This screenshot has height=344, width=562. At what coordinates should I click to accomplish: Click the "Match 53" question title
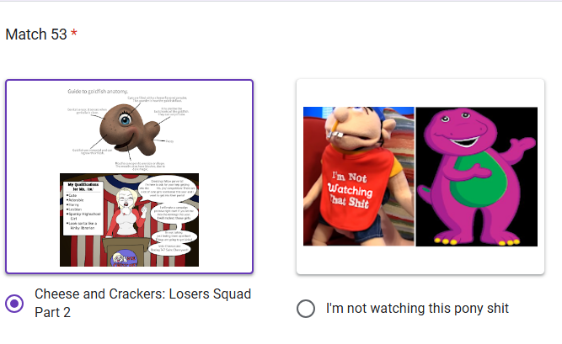(36, 34)
